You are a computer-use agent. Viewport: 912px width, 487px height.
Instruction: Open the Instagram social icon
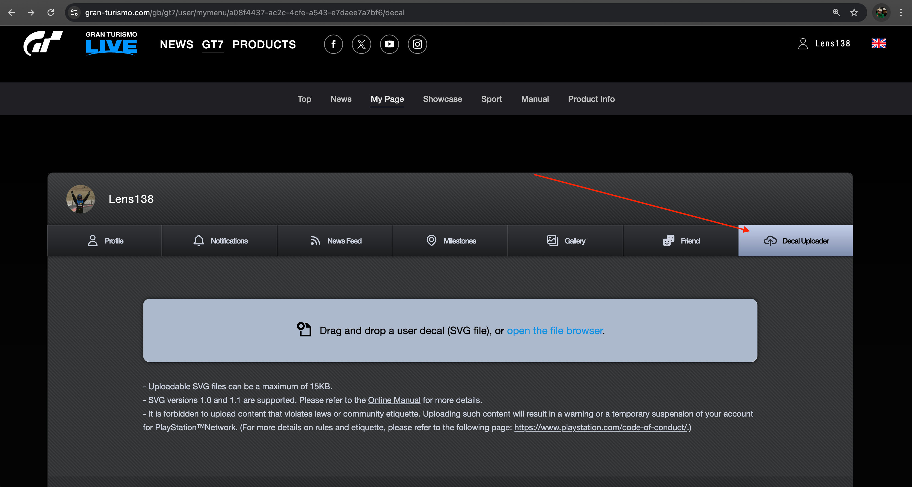click(417, 44)
